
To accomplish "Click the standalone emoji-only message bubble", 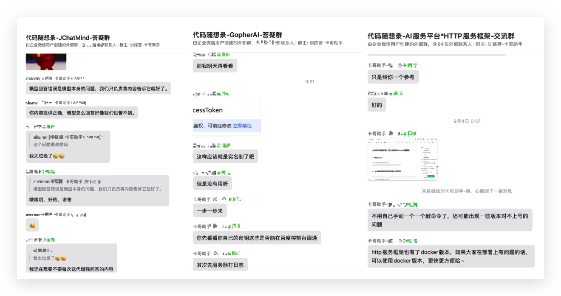I will [32, 225].
